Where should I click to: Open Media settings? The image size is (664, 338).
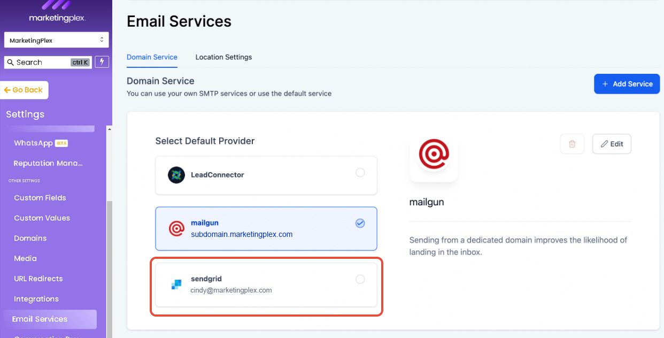(x=25, y=258)
